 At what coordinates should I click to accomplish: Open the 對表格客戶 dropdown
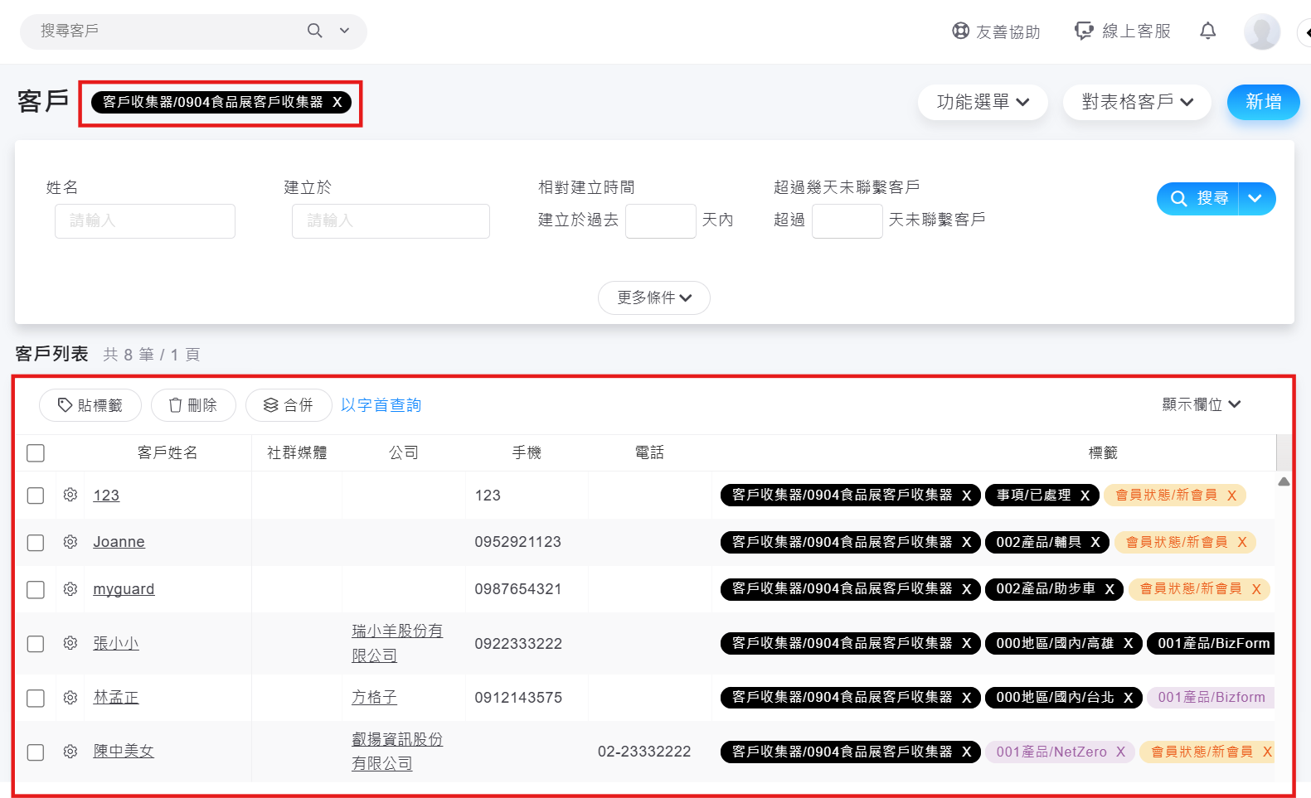1136,102
